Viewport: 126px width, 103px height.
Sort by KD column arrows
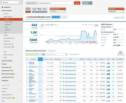(x=53, y=59)
